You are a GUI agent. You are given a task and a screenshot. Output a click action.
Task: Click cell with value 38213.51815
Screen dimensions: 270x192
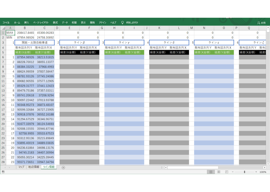45,57
